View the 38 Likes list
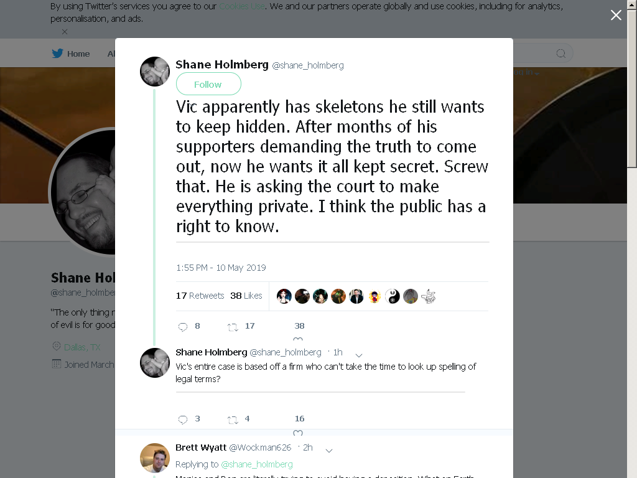The image size is (637, 478). (246, 296)
